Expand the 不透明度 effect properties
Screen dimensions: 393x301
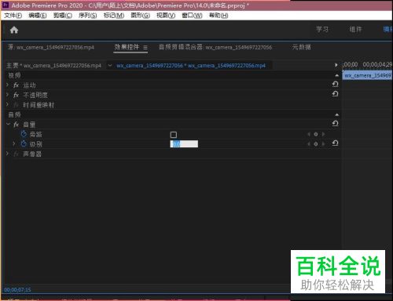[x=7, y=95]
